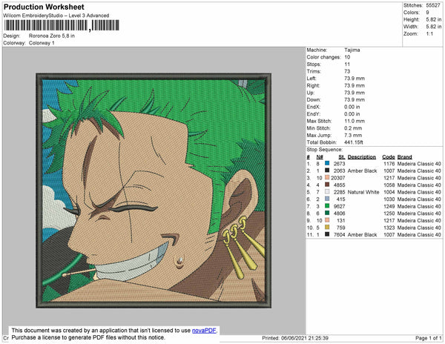This screenshot has width=445, height=344.
Task: Open the novaPDF link in the notice
Action: [204, 331]
